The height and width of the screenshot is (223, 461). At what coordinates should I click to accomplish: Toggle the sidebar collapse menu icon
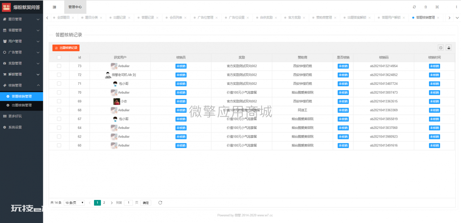click(x=54, y=7)
